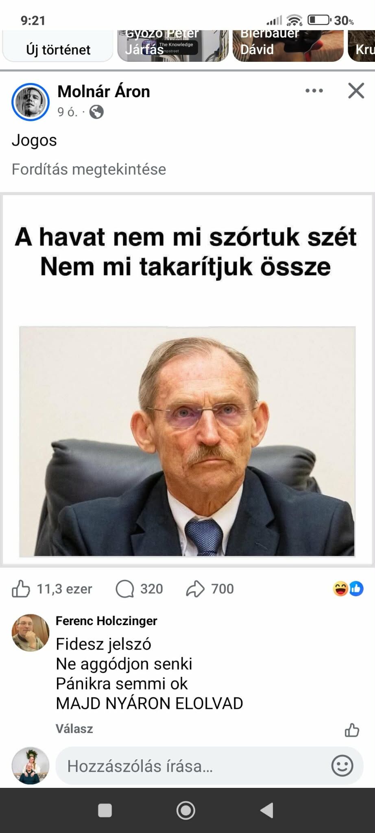
Task: Open the emoji picker in comment box
Action: click(x=342, y=766)
